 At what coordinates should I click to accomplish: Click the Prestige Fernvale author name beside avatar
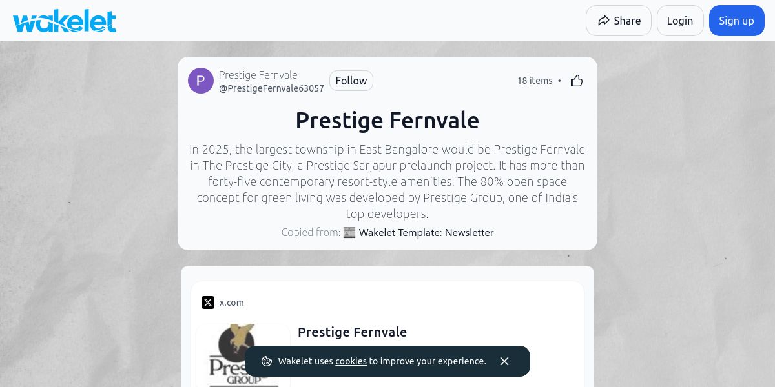(x=258, y=75)
